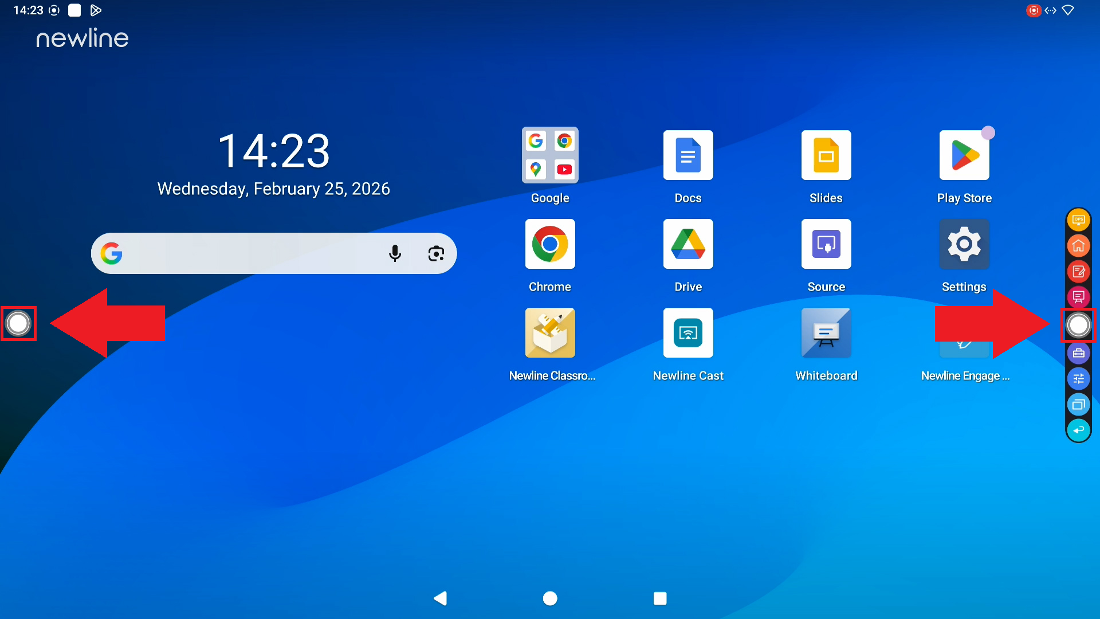Open the OPS source from the side toolbar
1100x619 pixels.
(1078, 220)
